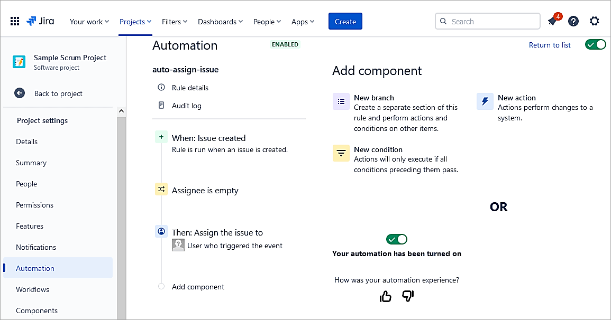Expand the Dashboards dropdown
This screenshot has width=611, height=320.
220,22
